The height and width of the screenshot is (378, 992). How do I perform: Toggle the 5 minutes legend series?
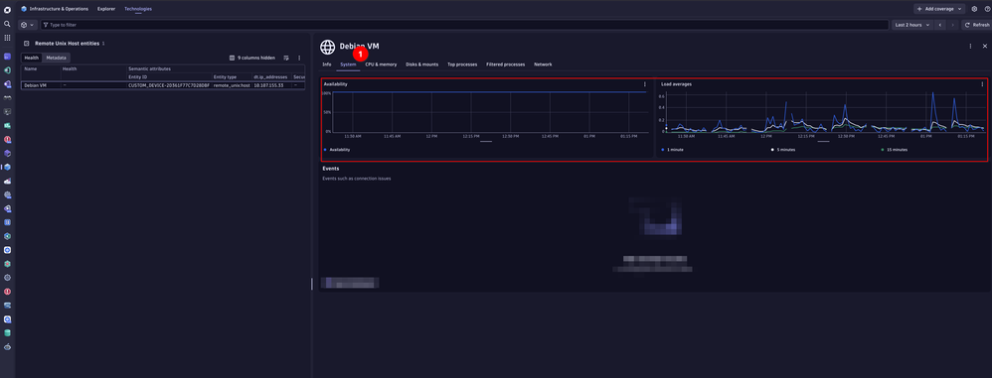(x=783, y=150)
